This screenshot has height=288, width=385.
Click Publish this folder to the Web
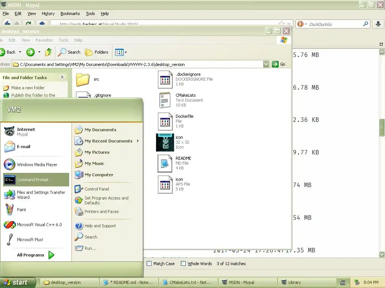click(33, 95)
